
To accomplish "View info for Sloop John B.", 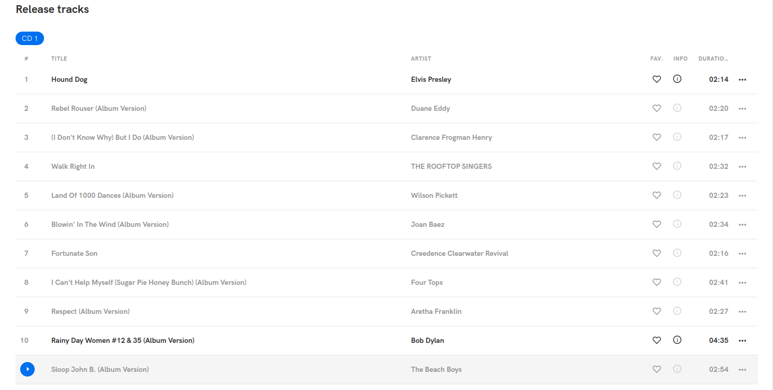I will click(x=677, y=369).
